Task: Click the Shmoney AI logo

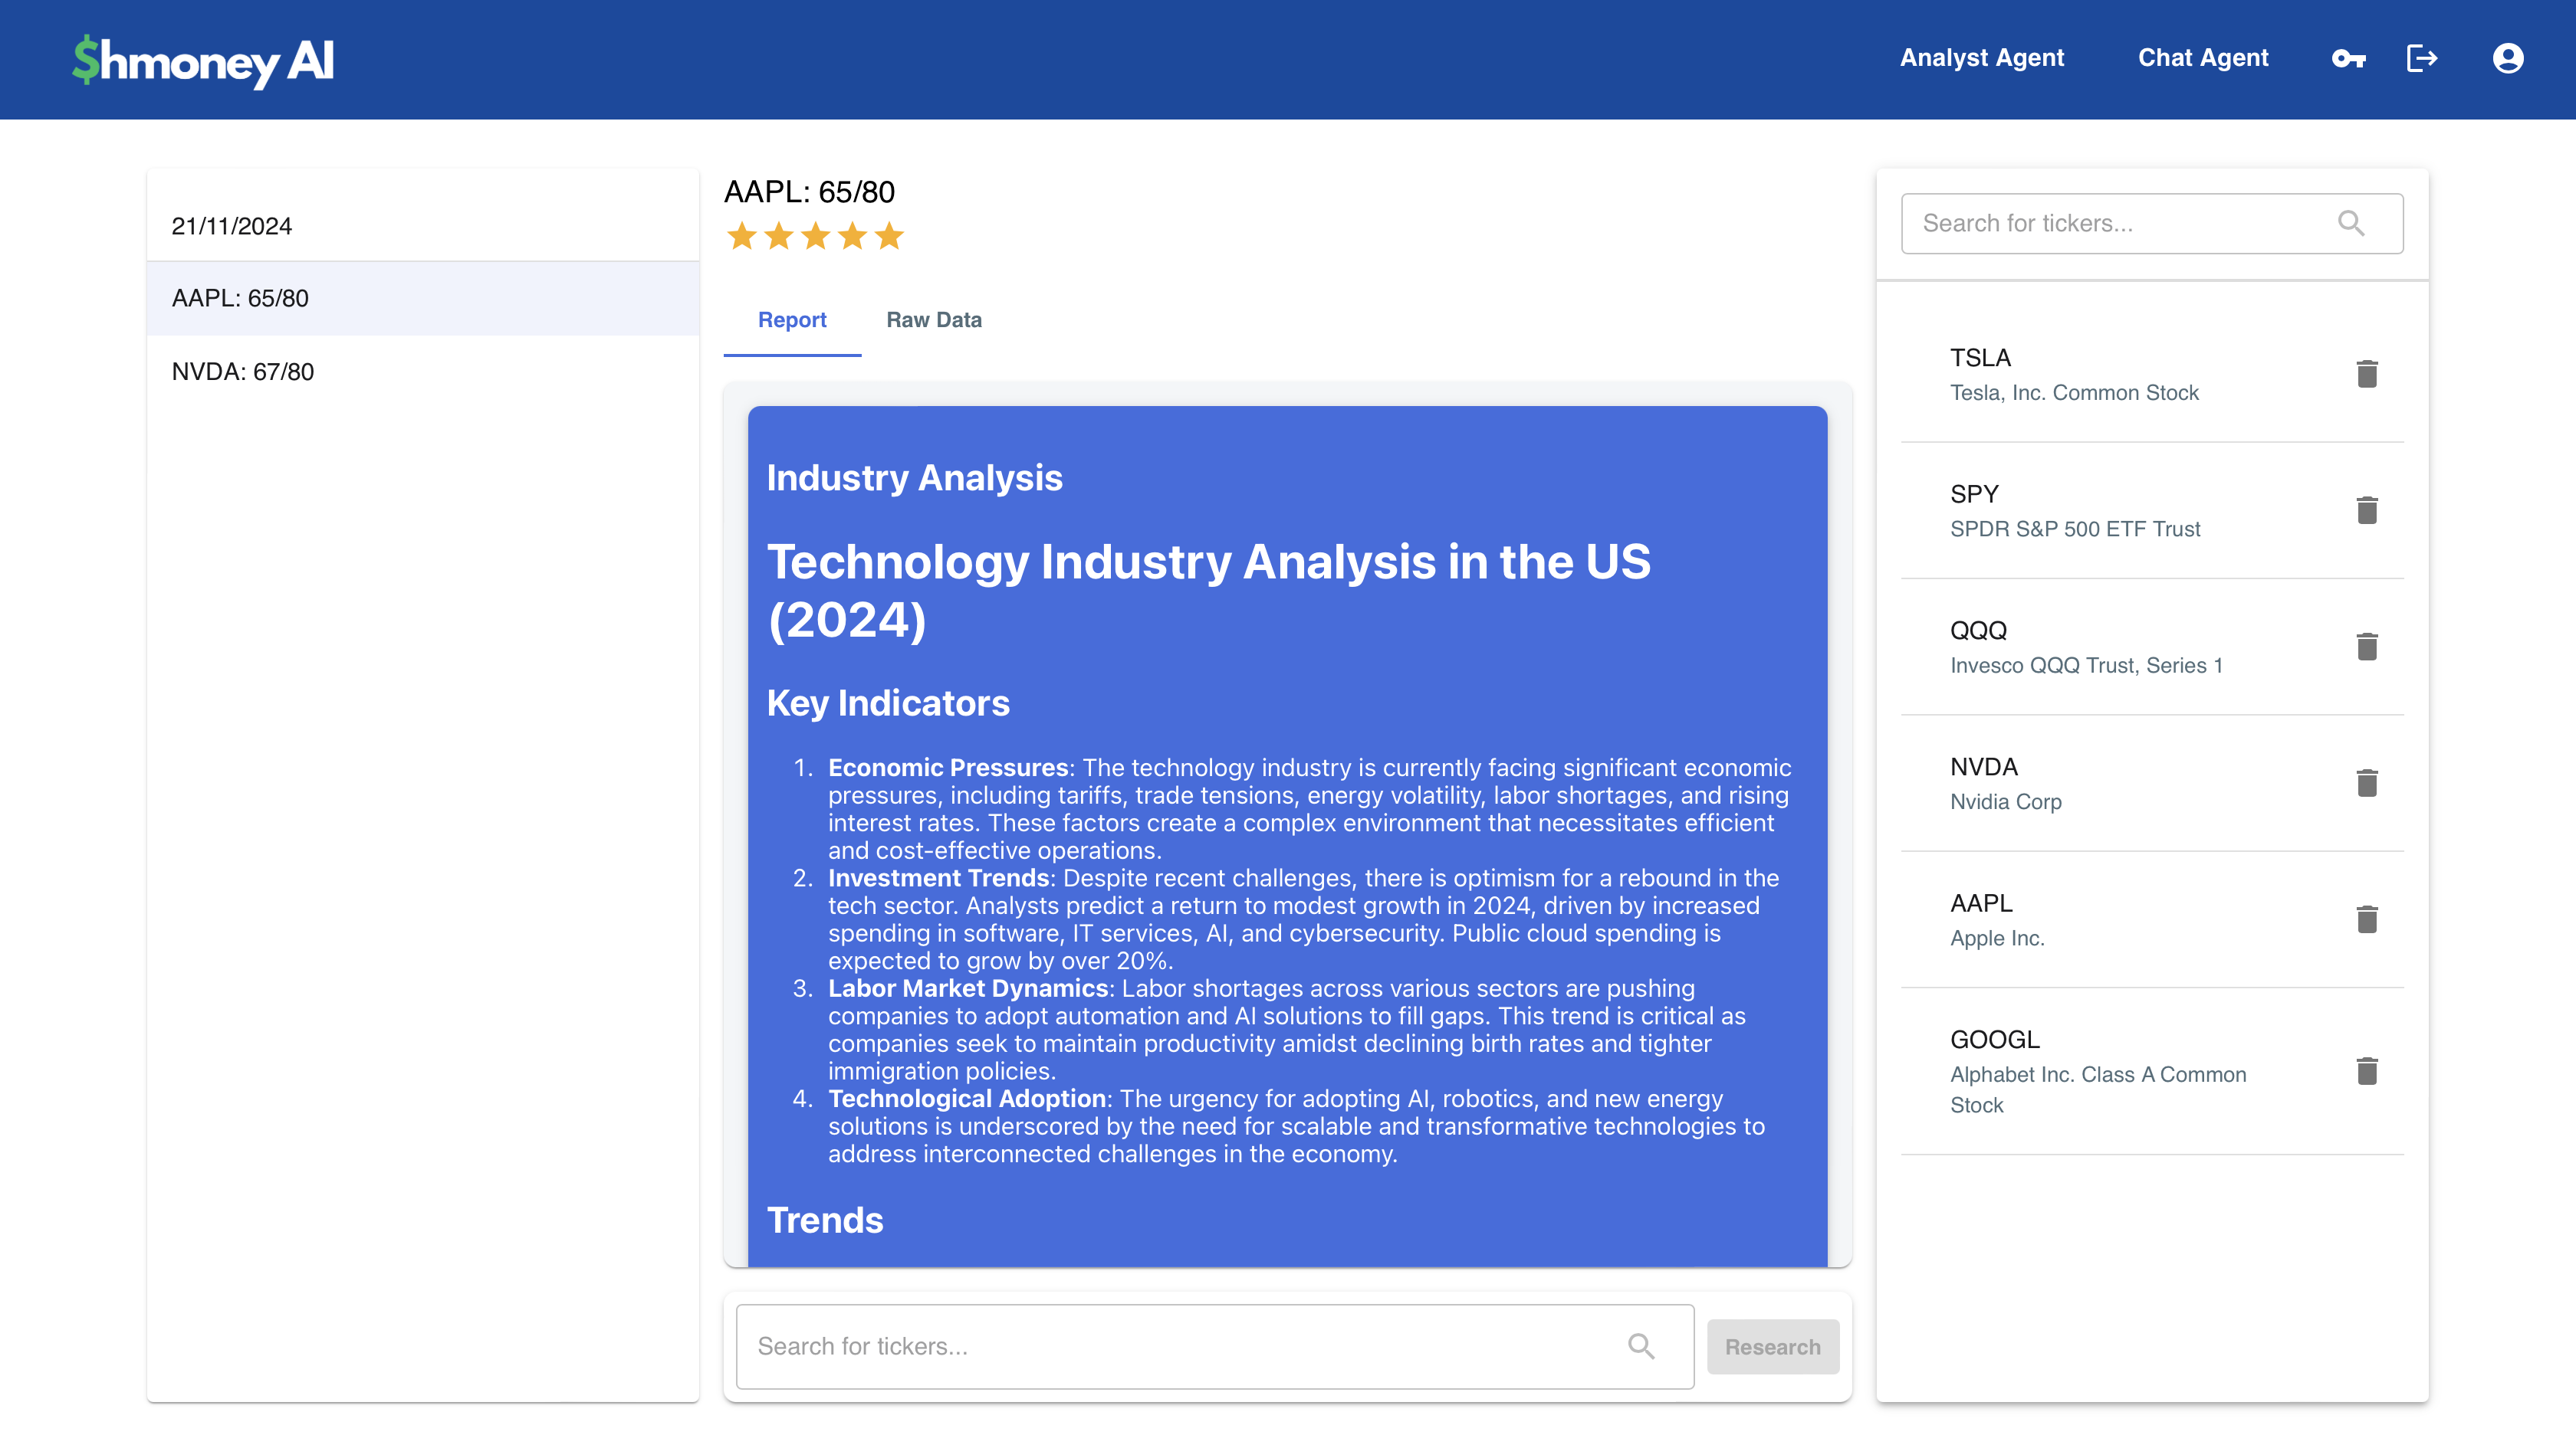Action: (x=203, y=60)
